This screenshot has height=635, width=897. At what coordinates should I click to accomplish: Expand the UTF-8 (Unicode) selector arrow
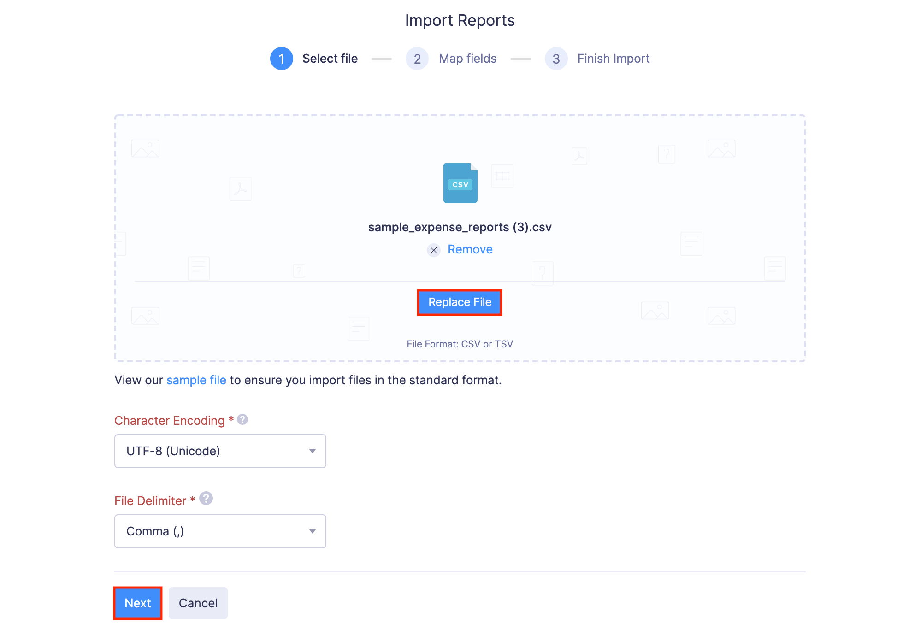click(313, 451)
